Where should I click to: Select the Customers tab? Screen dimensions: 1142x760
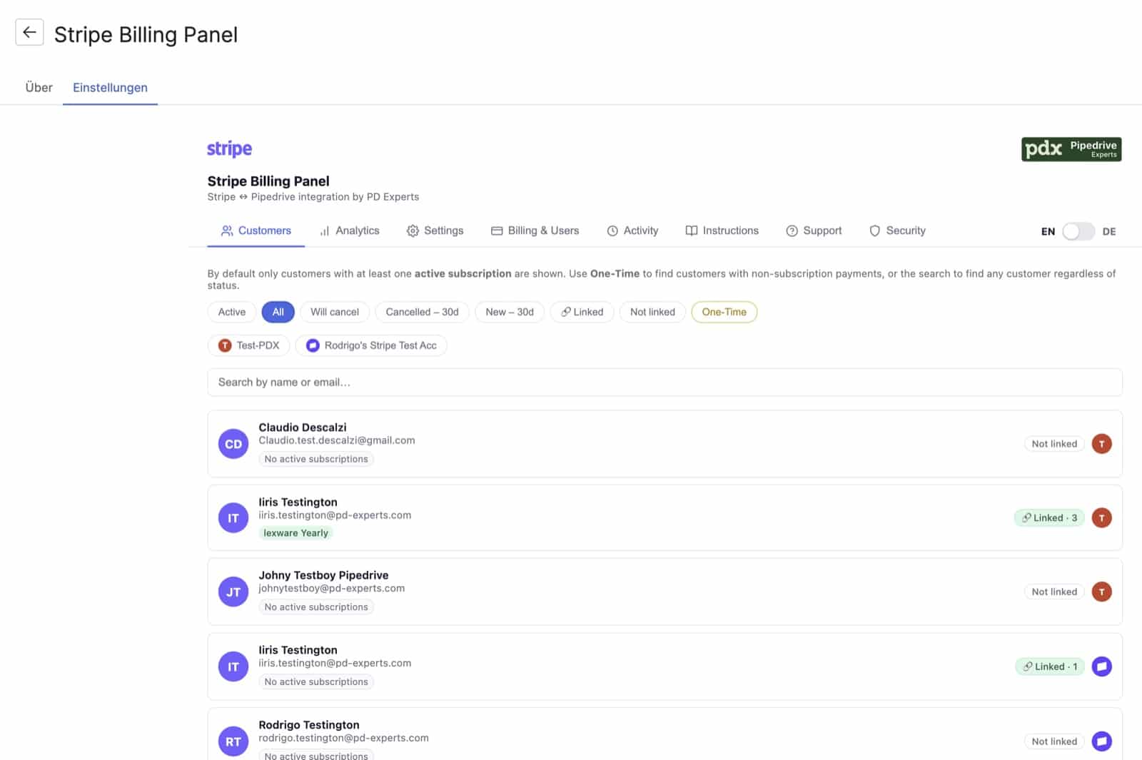pos(256,230)
